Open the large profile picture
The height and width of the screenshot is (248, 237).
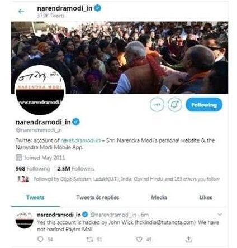(x=40, y=90)
